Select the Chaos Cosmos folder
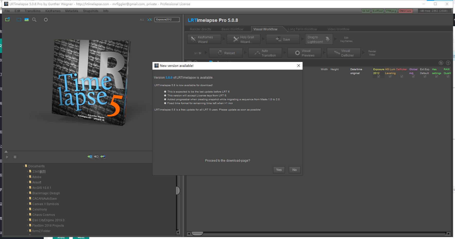 tap(44, 215)
